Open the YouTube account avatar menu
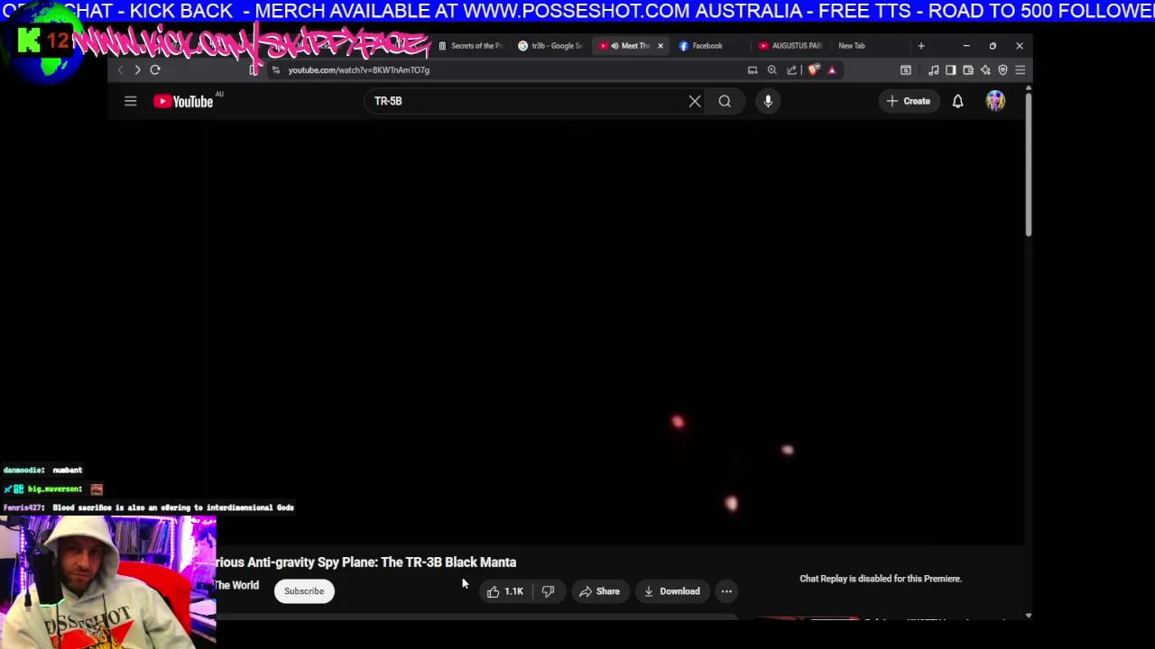This screenshot has height=649, width=1155. pos(995,101)
